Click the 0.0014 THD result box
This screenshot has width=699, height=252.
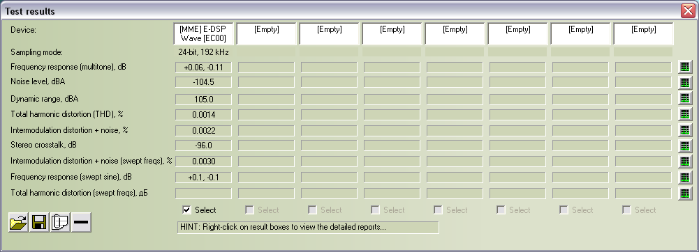(203, 115)
